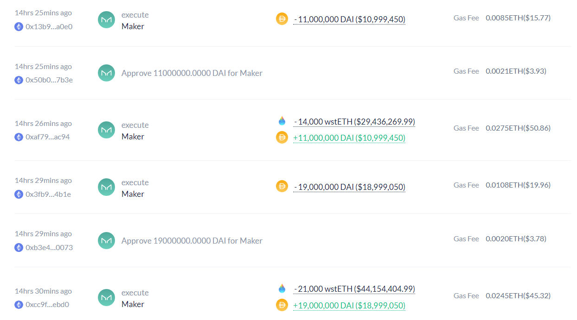The width and height of the screenshot is (577, 320).
Task: Click the DAI coin icon for -11,000,000 DAI
Action: coord(282,19)
